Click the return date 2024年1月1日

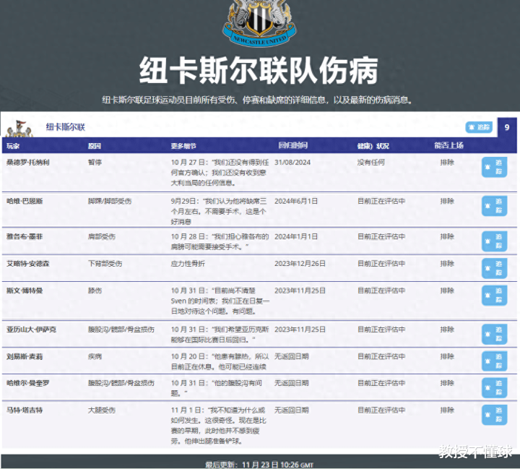[x=296, y=236]
